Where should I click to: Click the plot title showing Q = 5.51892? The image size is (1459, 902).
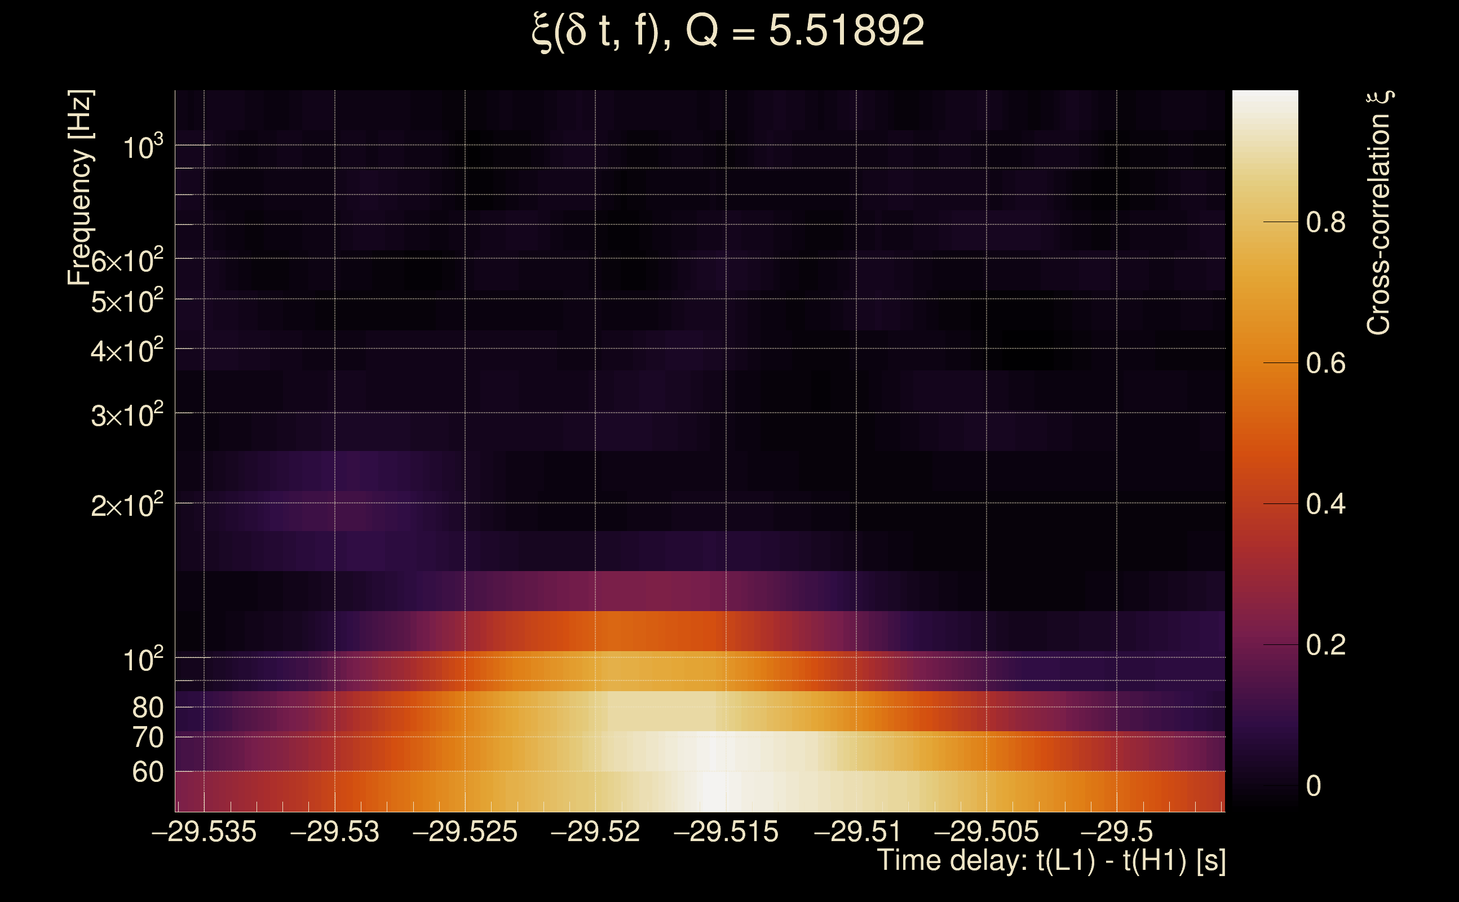[x=728, y=31]
